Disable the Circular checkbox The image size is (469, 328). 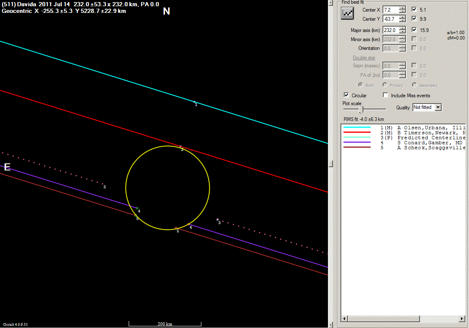coord(346,95)
